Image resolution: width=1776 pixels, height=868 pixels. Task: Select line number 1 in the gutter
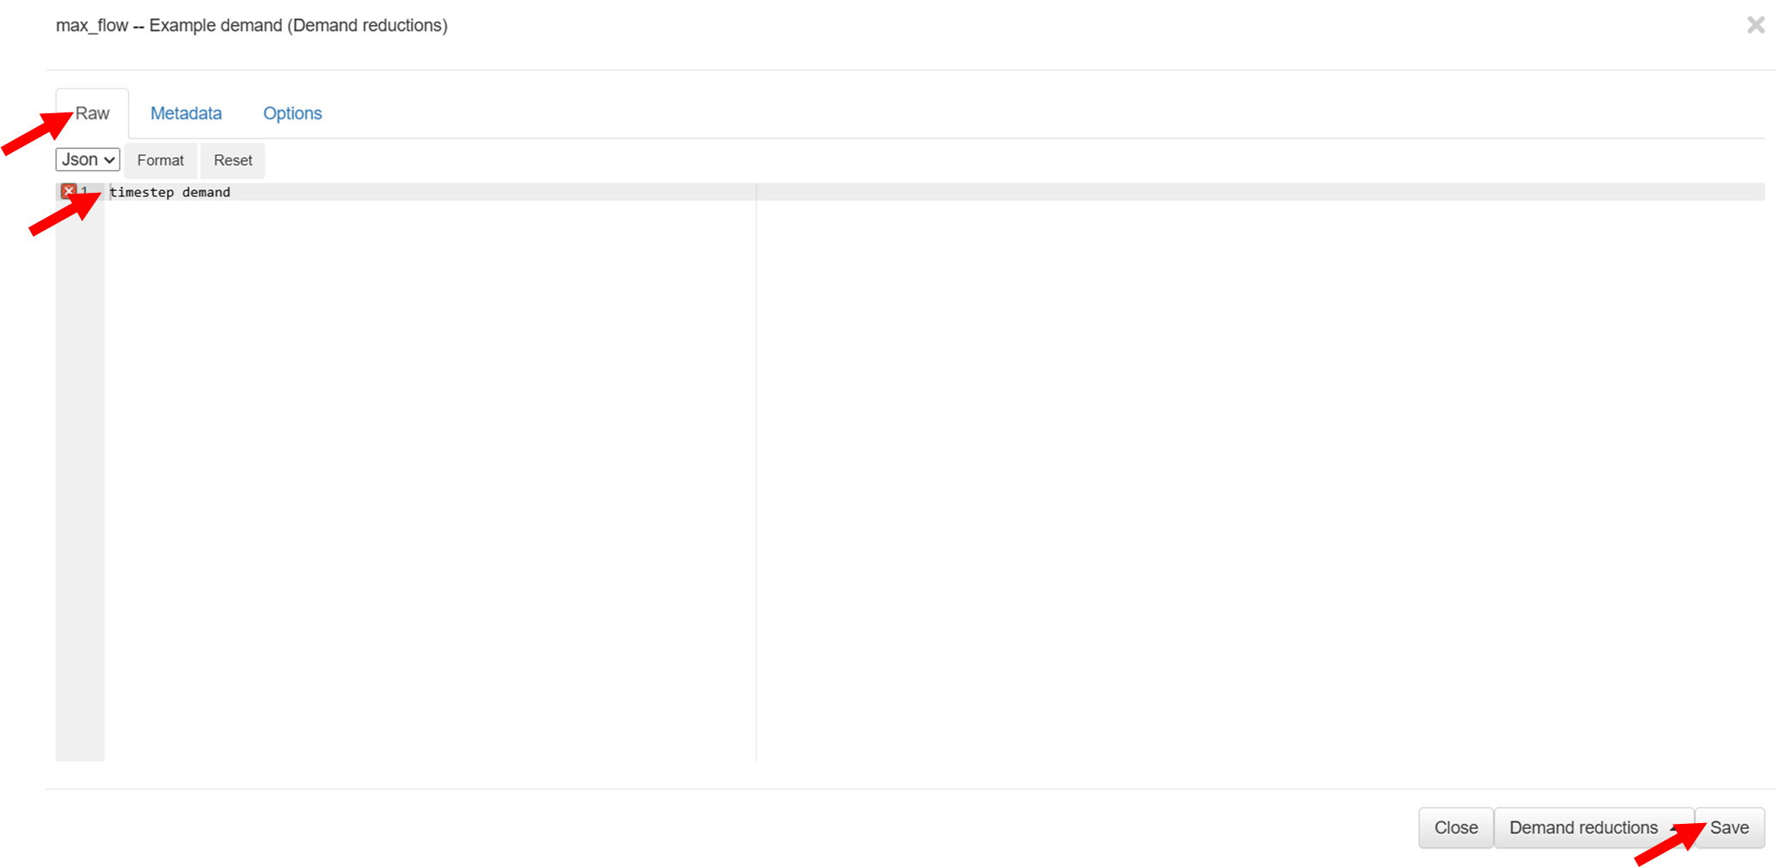[85, 192]
